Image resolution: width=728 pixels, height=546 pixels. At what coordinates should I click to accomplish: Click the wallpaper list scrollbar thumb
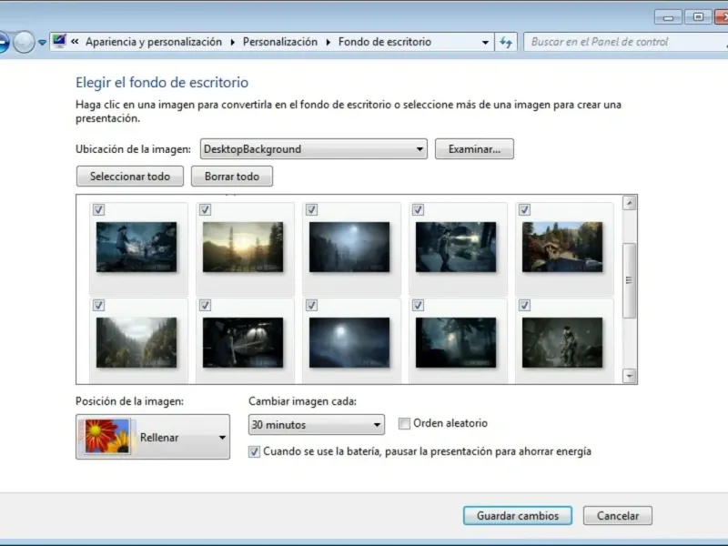[x=630, y=280]
